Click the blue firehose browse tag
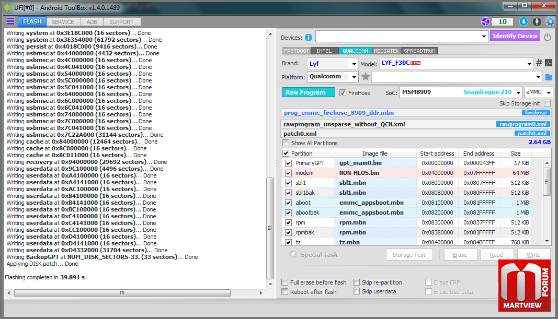The height and width of the screenshot is (319, 558). pos(536,113)
